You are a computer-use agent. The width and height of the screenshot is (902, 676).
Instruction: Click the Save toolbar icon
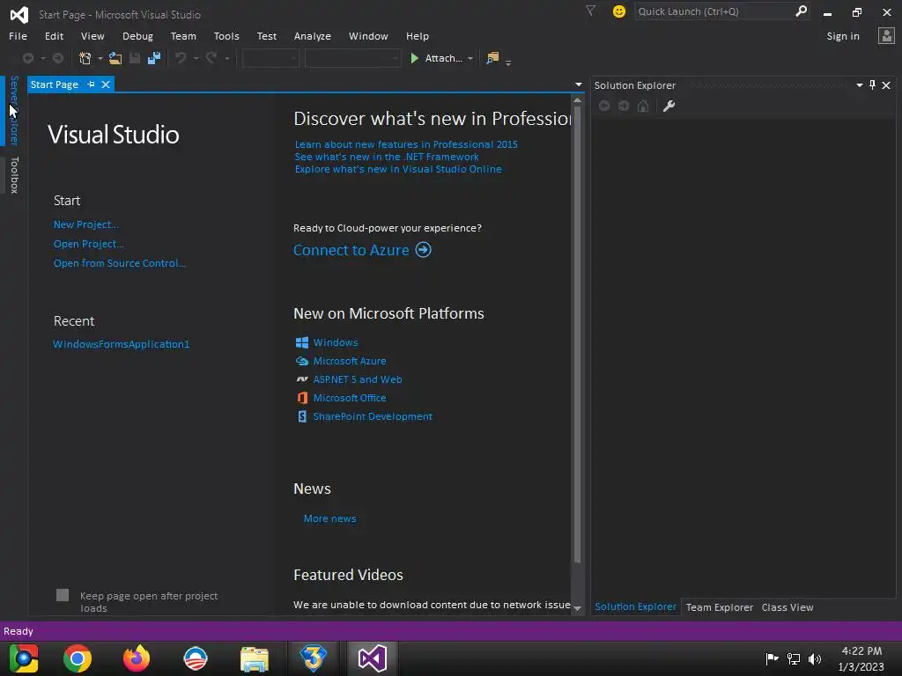pos(135,58)
